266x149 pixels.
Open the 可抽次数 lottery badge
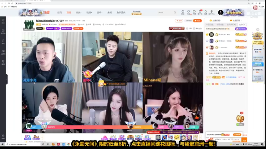pos(177,28)
